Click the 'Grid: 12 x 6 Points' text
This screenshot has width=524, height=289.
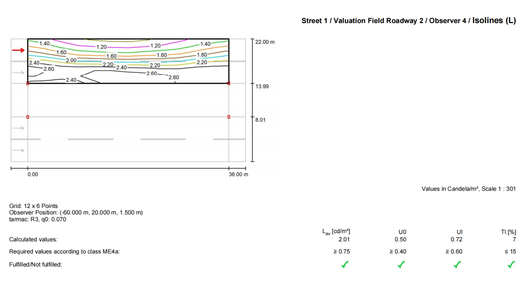(34, 206)
